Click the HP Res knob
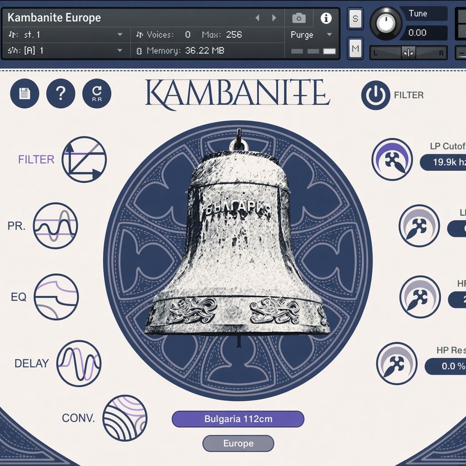This screenshot has height=466, width=466. pos(397,364)
